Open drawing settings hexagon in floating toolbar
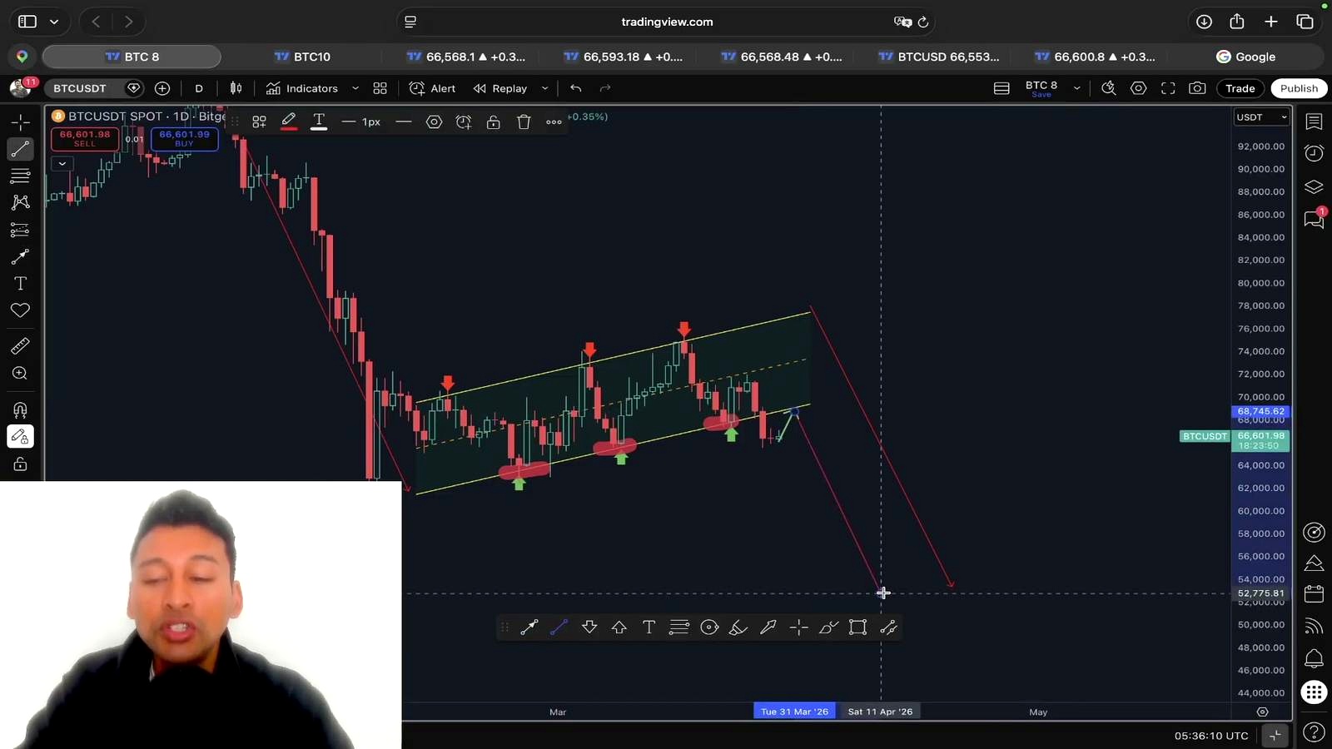 [434, 122]
